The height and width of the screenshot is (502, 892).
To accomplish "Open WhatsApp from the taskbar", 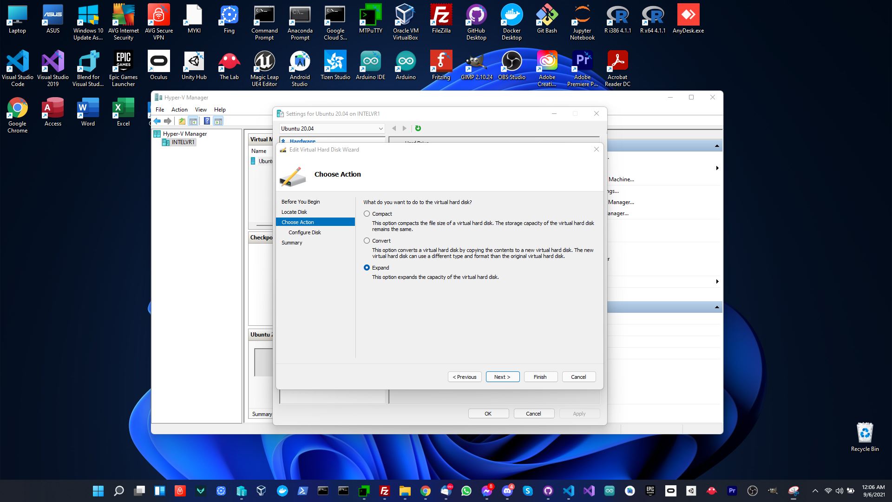I will 466,491.
